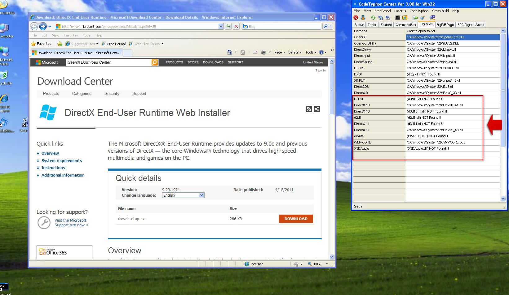Image resolution: width=509 pixels, height=295 pixels.
Task: Click the red stop icon in CodeTyphon toolbar
Action: (356, 18)
